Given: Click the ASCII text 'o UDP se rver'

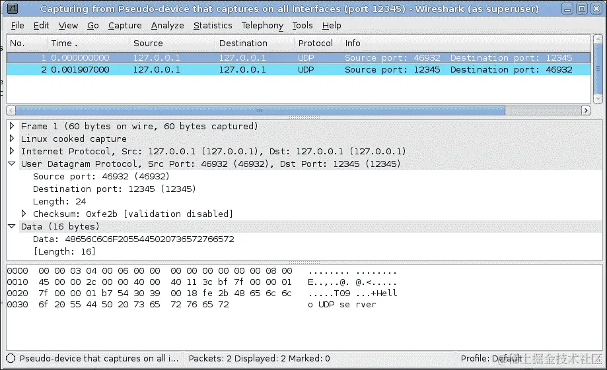Looking at the screenshot, I should 342,305.
